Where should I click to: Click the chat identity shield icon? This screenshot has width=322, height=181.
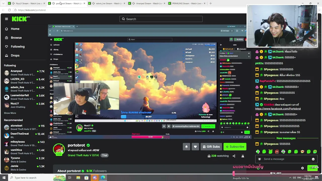point(260,159)
